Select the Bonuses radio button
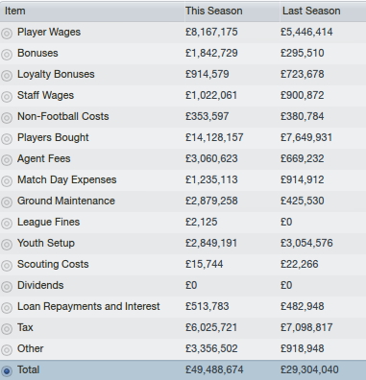The height and width of the screenshot is (380, 366). click(x=7, y=54)
